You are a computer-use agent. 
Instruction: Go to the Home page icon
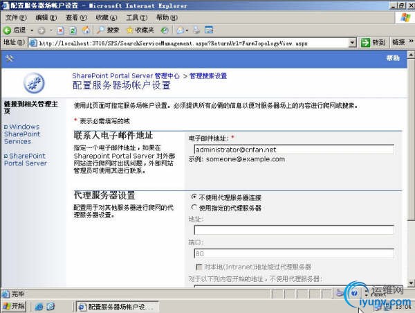pos(86,30)
